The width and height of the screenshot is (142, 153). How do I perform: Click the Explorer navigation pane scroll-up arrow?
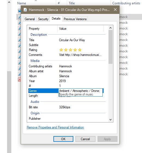(9, 2)
